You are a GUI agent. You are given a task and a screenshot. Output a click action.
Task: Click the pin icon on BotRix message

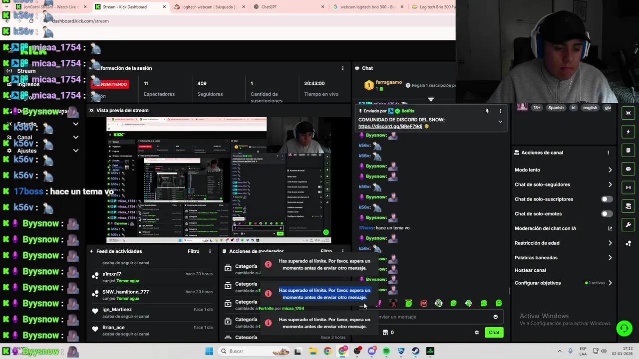coord(487,111)
